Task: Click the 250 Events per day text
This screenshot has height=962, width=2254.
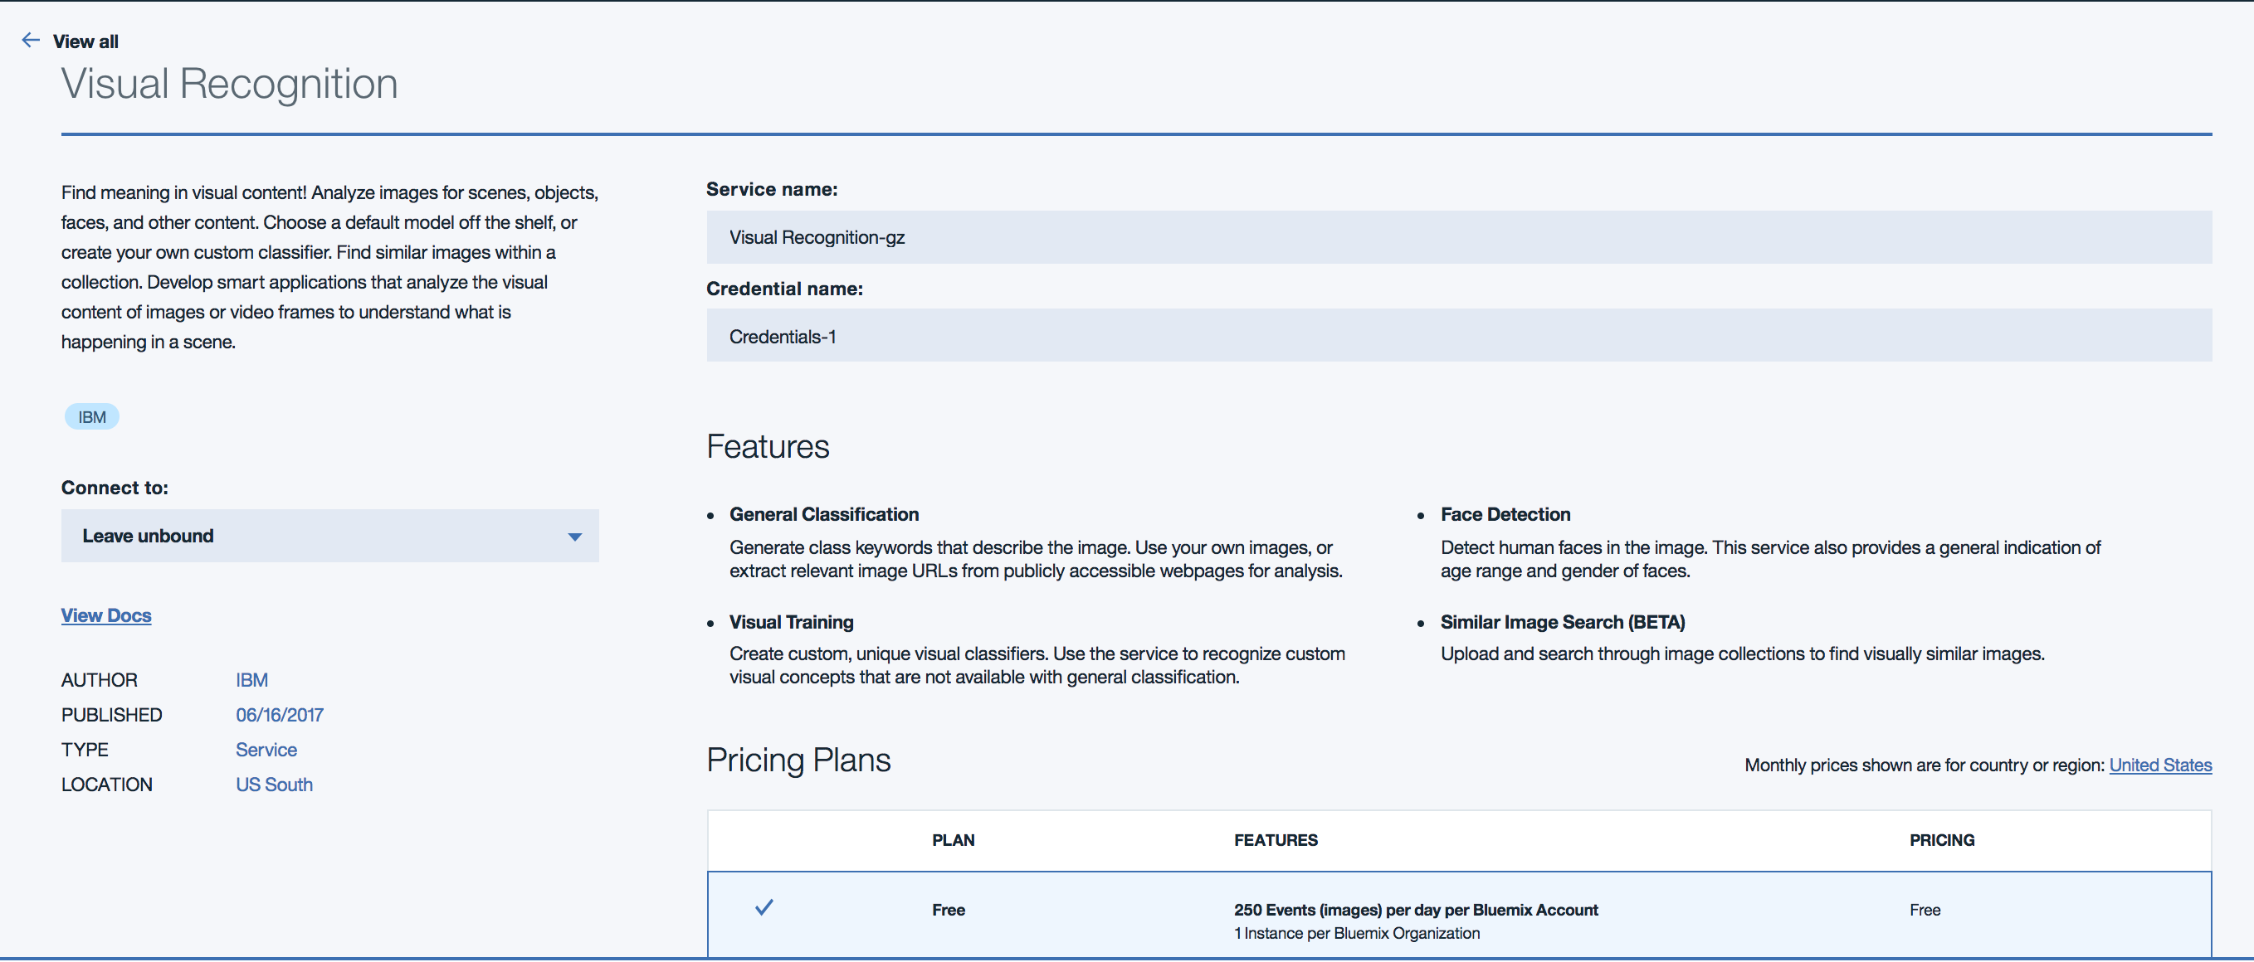Action: pos(1416,911)
